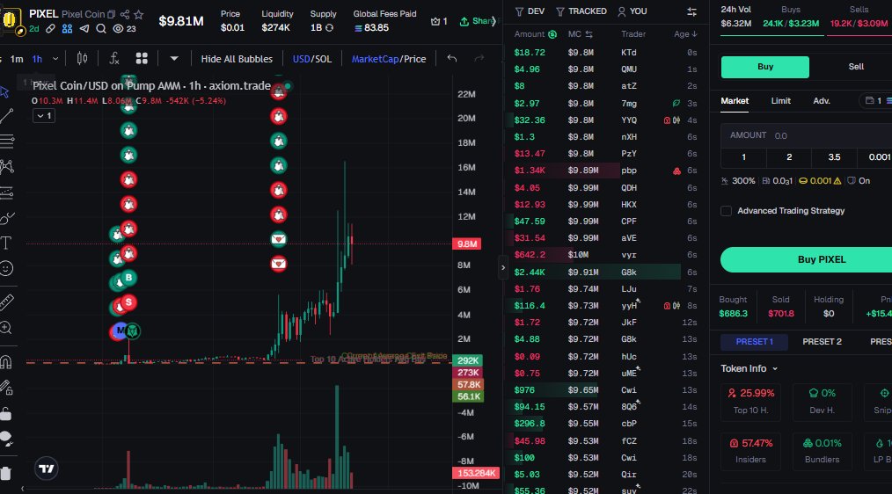The width and height of the screenshot is (892, 494).
Task: Select the Market order tab
Action: point(735,101)
